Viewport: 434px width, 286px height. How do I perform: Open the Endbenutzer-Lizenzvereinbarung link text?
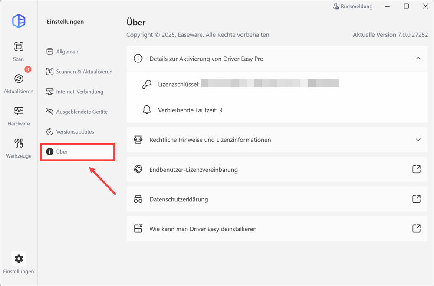point(194,170)
